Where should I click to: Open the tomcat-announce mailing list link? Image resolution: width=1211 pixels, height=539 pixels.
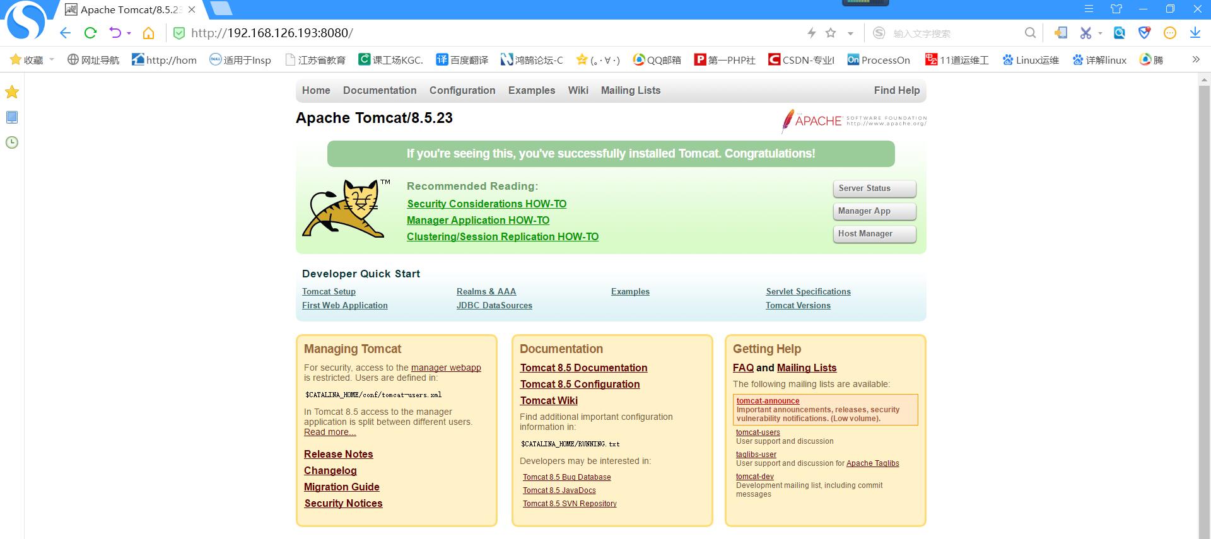768,401
